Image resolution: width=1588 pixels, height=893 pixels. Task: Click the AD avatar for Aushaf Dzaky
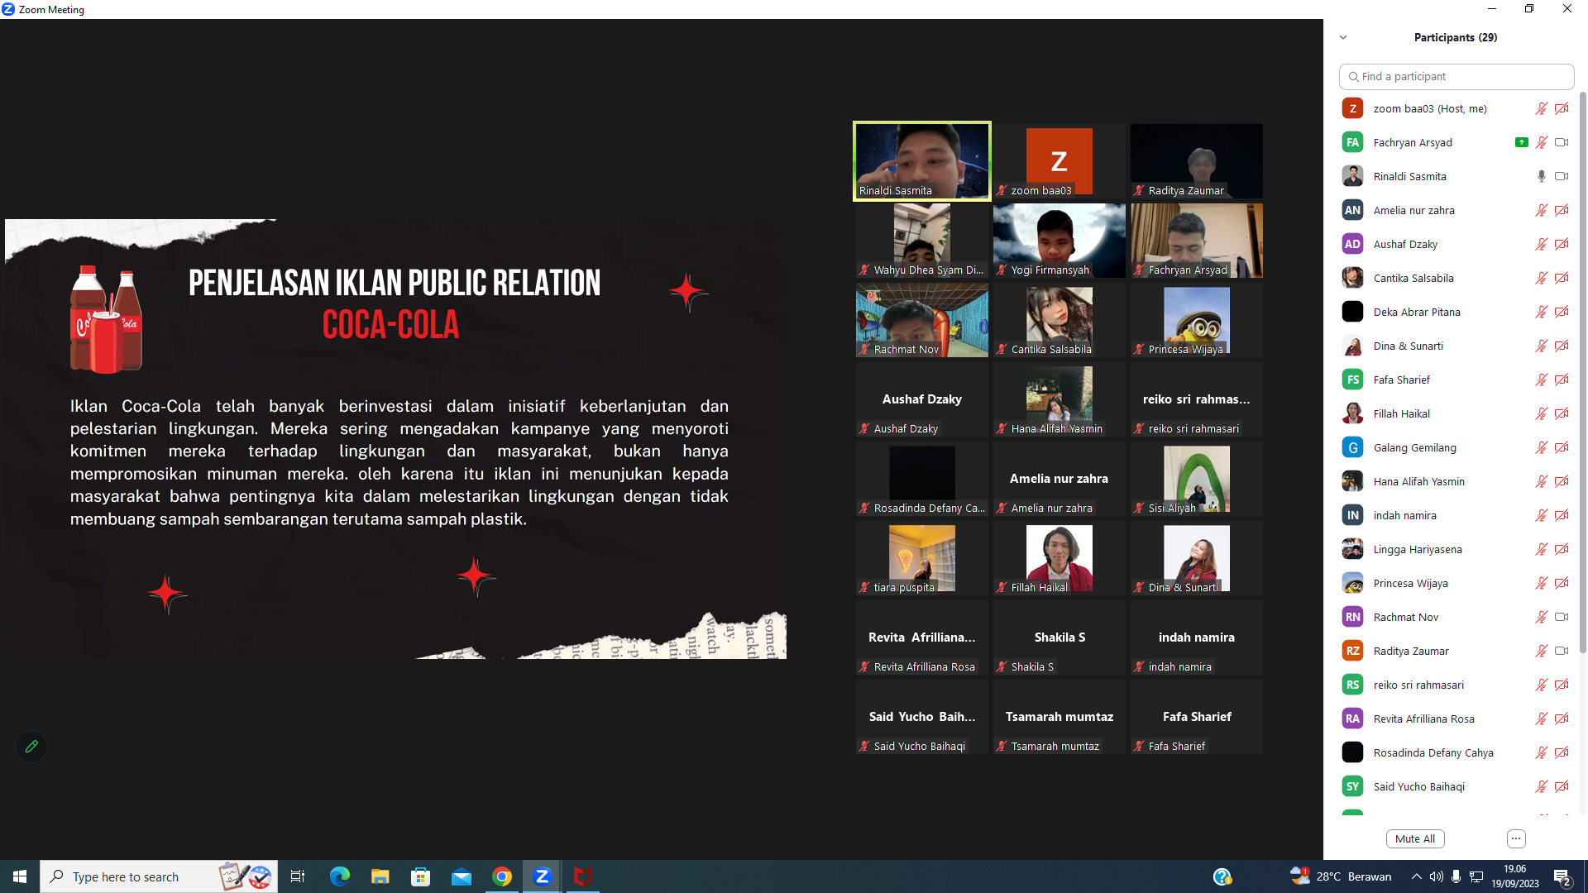coord(1352,244)
